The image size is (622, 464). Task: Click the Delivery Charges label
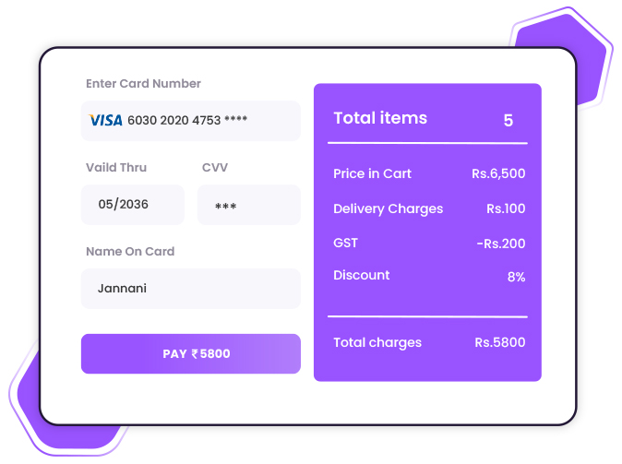tap(388, 208)
